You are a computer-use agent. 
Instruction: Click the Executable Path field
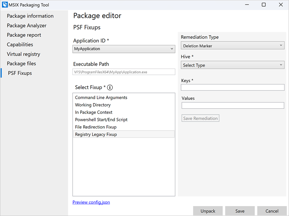pos(124,72)
